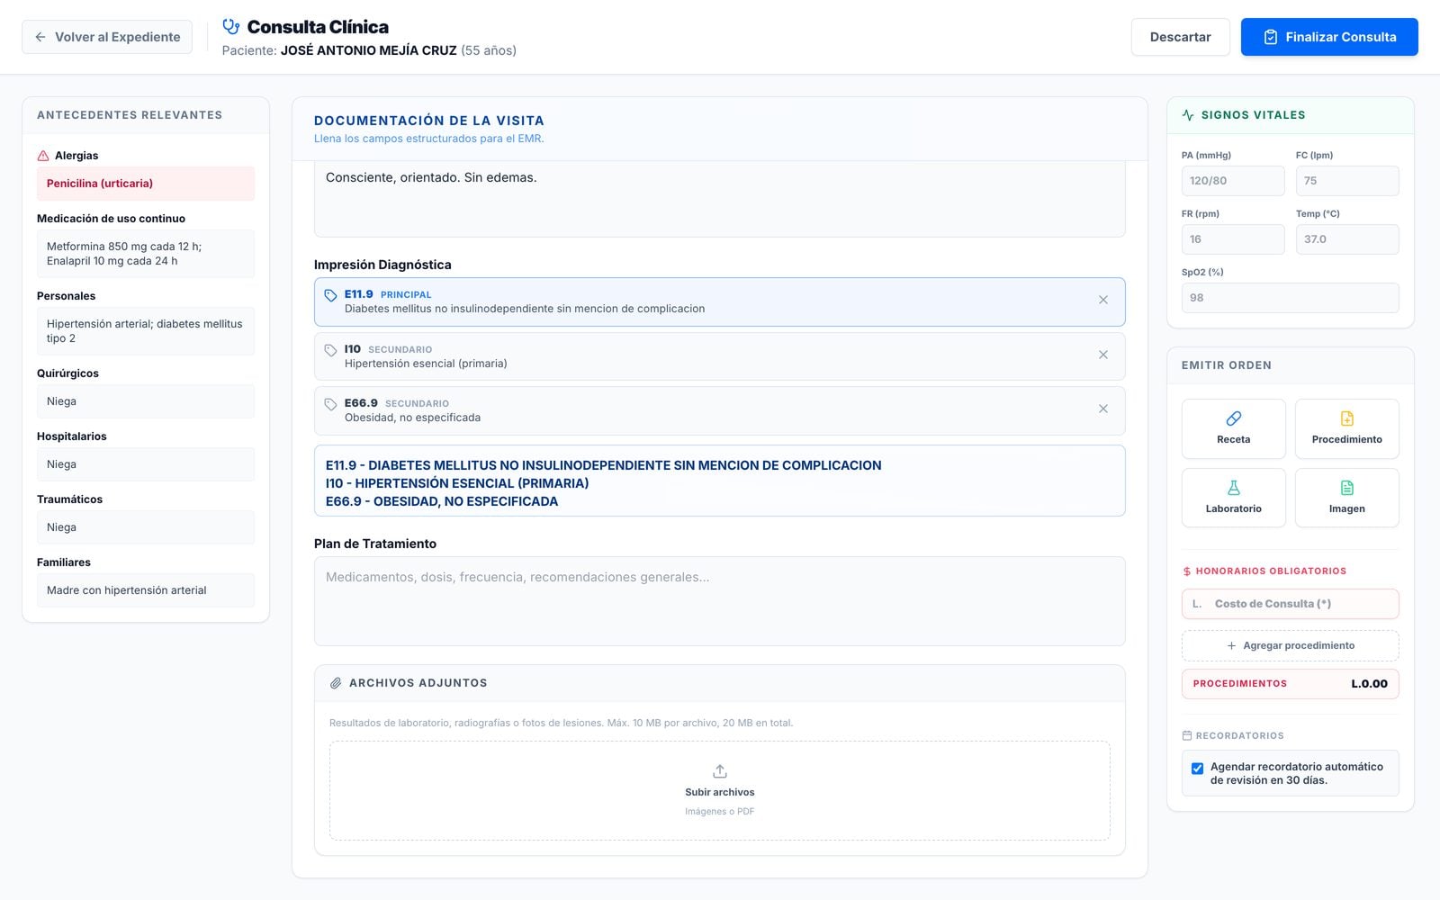
Task: Click the stethoscope icon beside Consulta Clínica
Action: pyautogui.click(x=231, y=27)
